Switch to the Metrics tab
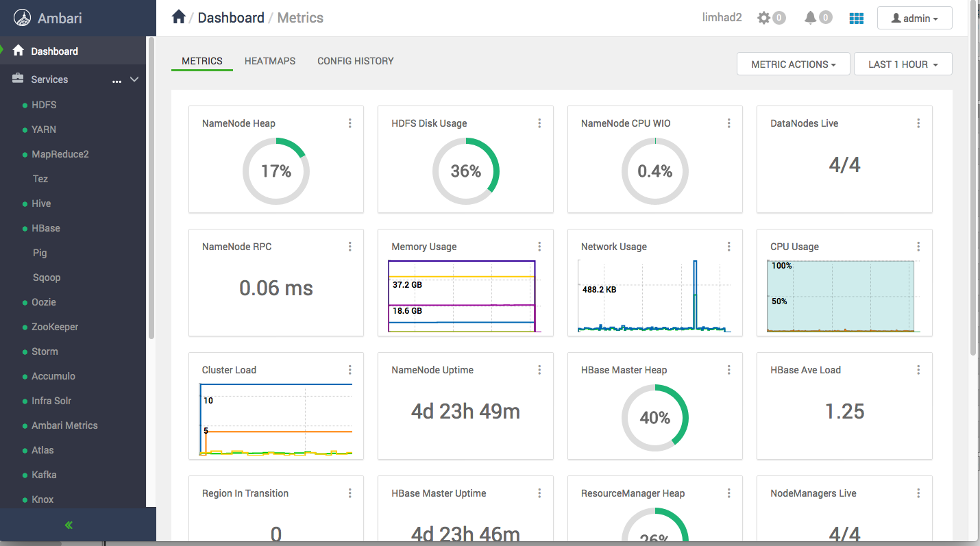This screenshot has width=980, height=546. tap(202, 61)
